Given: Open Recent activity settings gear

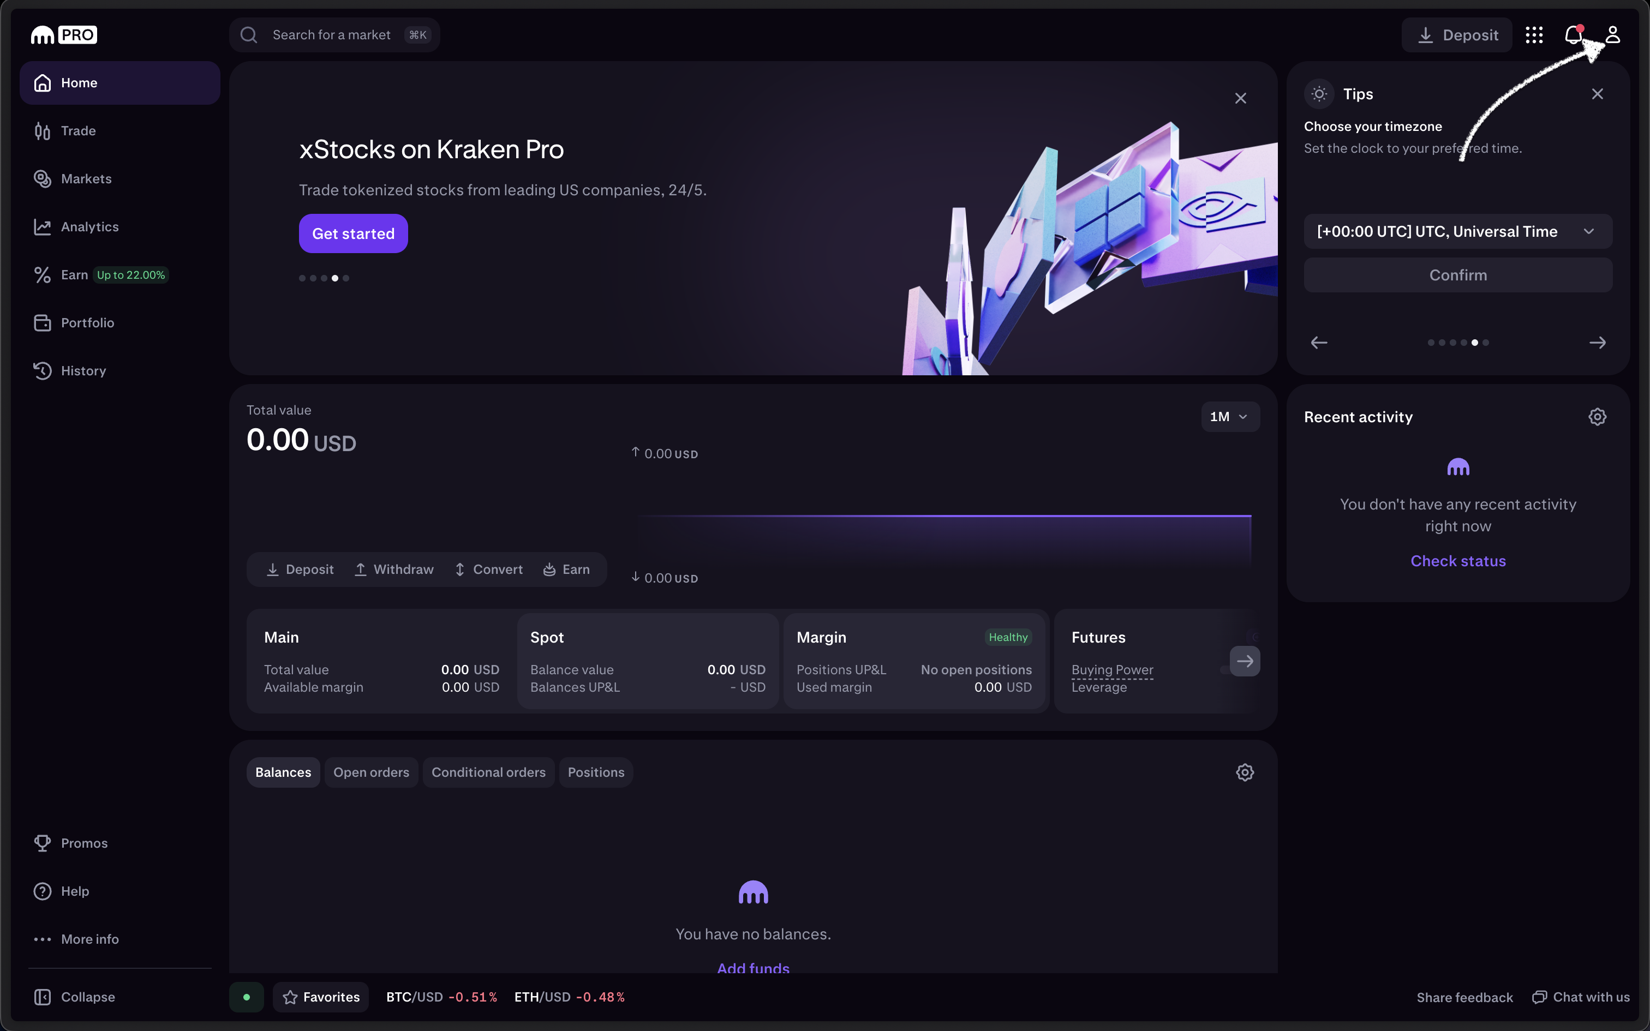Looking at the screenshot, I should point(1597,417).
